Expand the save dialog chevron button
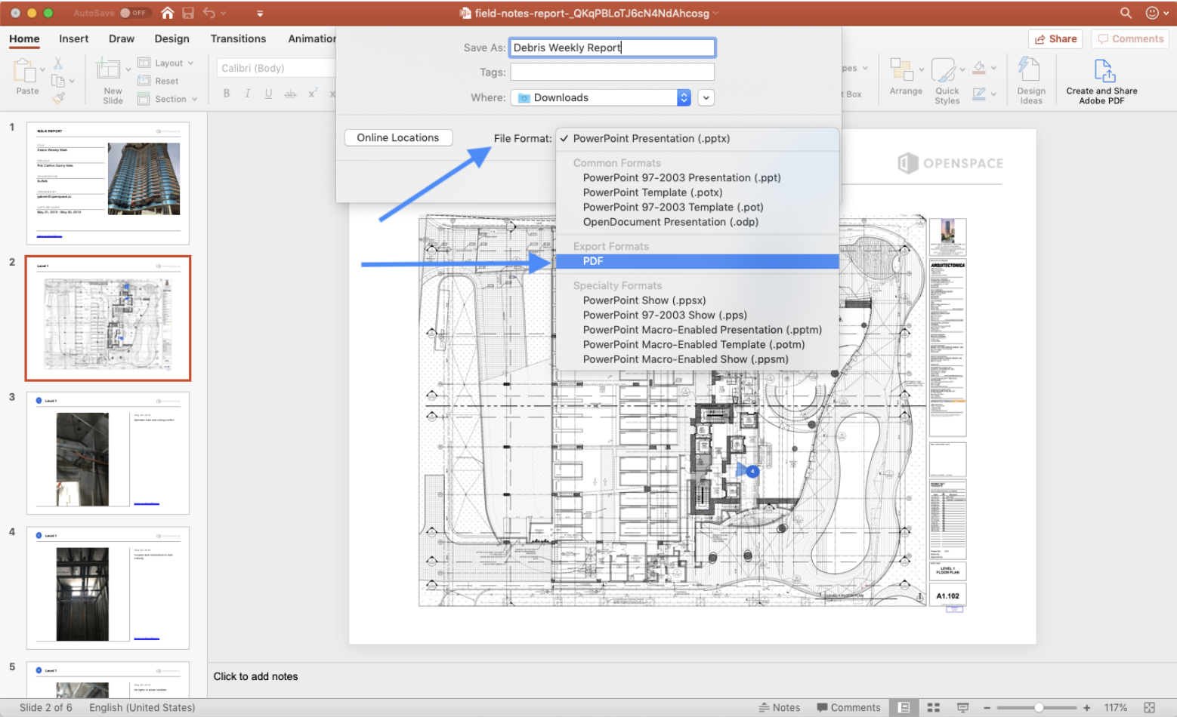1177x717 pixels. [x=706, y=97]
